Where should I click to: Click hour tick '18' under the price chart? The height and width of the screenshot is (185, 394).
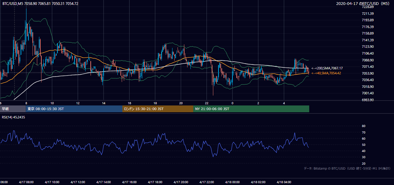click(x=155, y=103)
